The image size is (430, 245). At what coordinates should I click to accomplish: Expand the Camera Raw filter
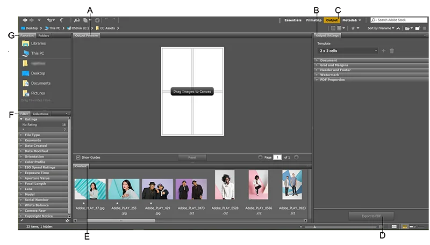[x=44, y=211]
